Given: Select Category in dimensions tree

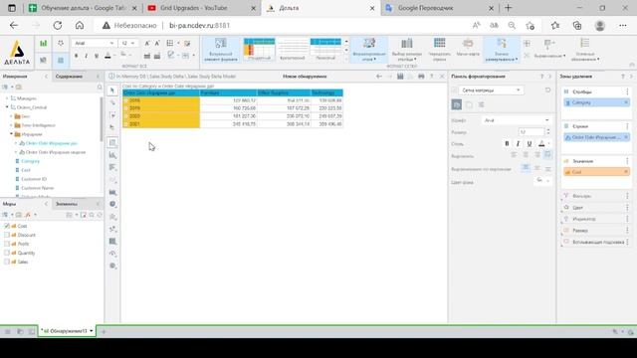Looking at the screenshot, I should coord(30,161).
